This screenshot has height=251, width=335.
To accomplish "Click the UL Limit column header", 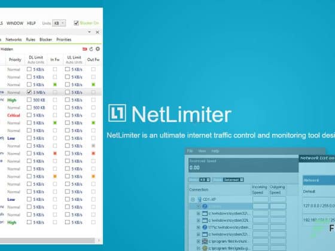I will click(74, 60).
